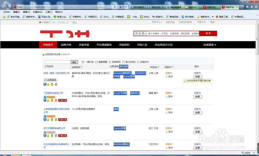Open the 我的供销 top link
Image resolution: width=259 pixels, height=156 pixels.
[x=170, y=22]
